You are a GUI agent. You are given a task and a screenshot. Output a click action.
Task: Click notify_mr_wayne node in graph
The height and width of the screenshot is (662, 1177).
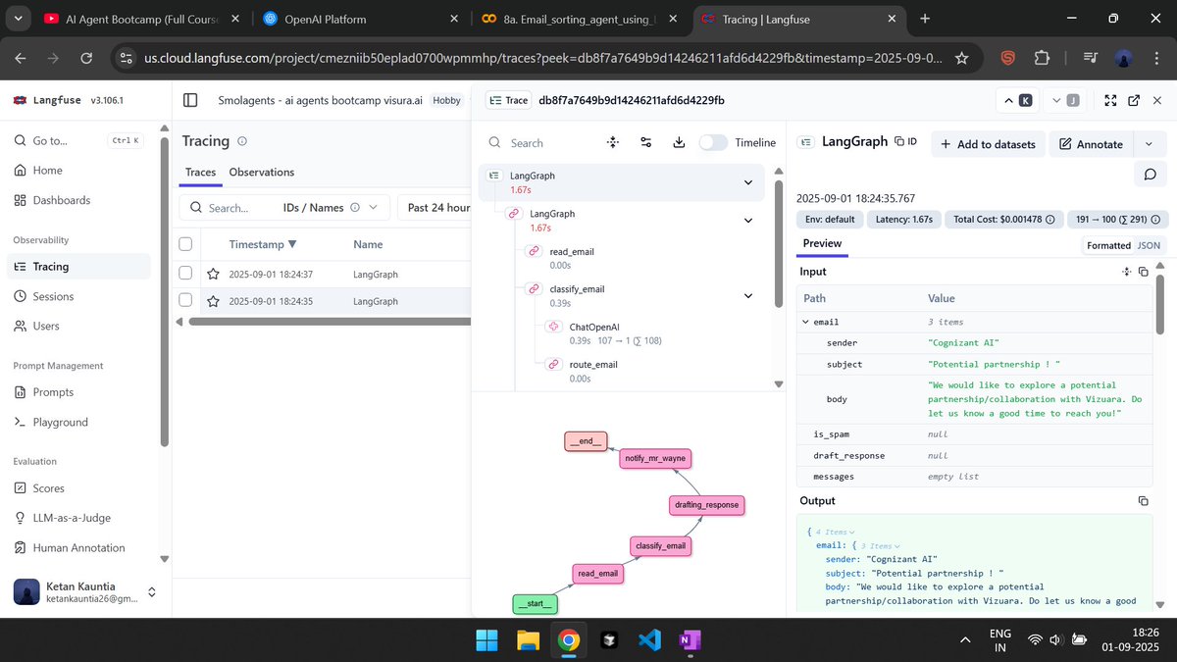coord(655,458)
